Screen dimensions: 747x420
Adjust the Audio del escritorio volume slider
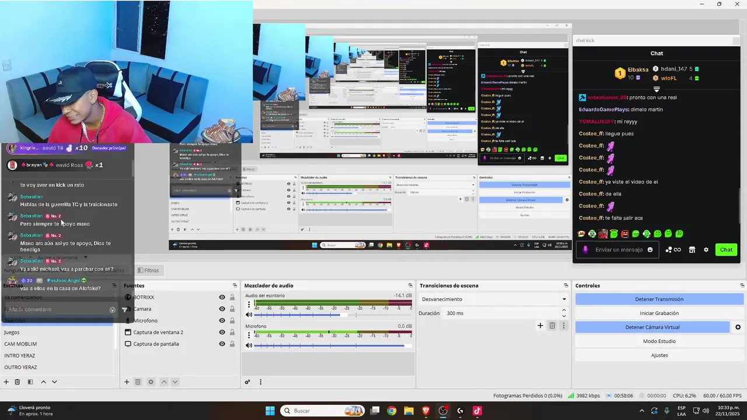point(333,315)
